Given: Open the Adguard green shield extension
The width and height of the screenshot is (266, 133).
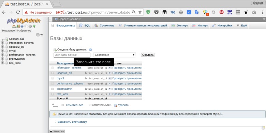Looking at the screenshot, I should click(148, 12).
